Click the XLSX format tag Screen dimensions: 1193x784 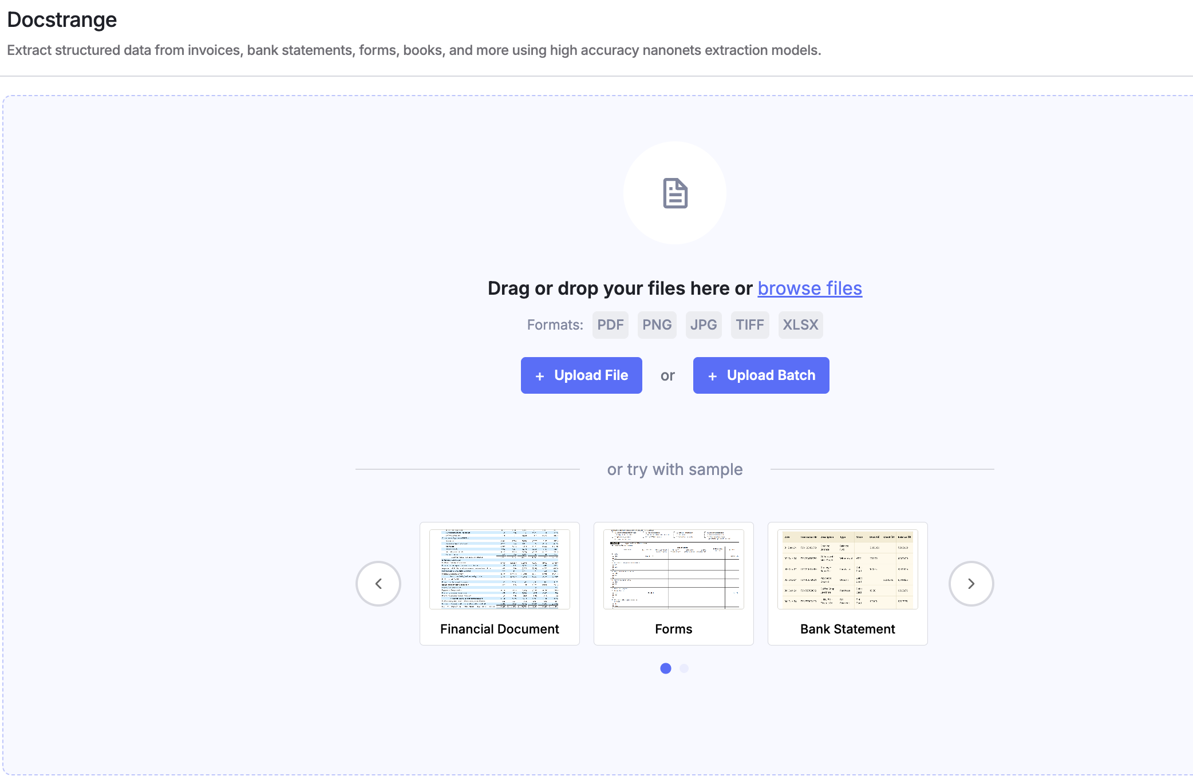tap(800, 325)
